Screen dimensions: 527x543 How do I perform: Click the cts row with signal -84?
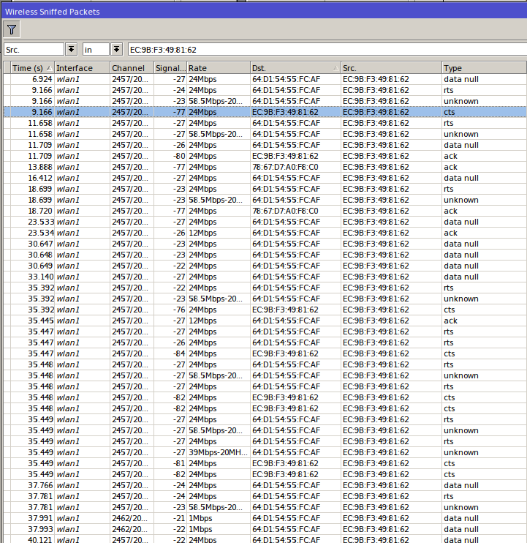(265, 353)
